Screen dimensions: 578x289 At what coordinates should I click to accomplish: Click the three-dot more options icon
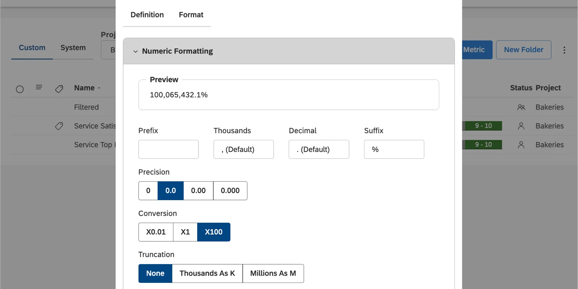pyautogui.click(x=564, y=50)
